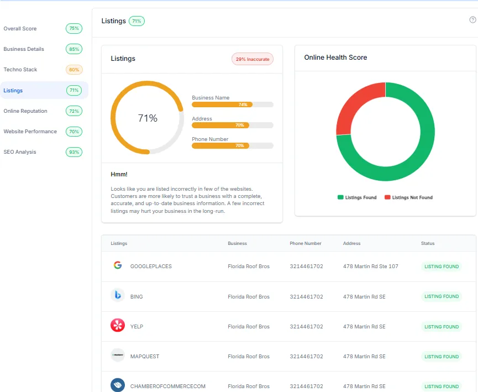Click Google Places row phone number 3214461702
This screenshot has width=478, height=392.
point(306,266)
